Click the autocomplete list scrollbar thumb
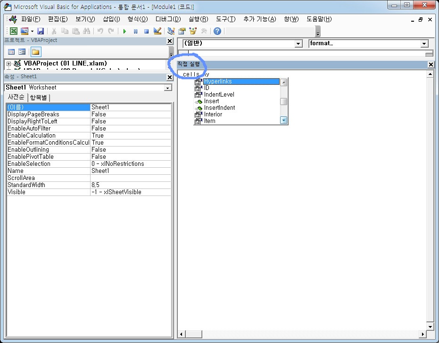The width and height of the screenshot is (439, 343). click(x=283, y=101)
